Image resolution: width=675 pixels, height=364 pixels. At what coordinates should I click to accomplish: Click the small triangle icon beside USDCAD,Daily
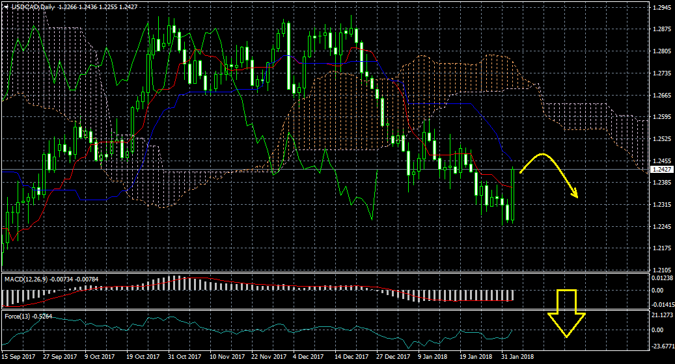pyautogui.click(x=6, y=6)
